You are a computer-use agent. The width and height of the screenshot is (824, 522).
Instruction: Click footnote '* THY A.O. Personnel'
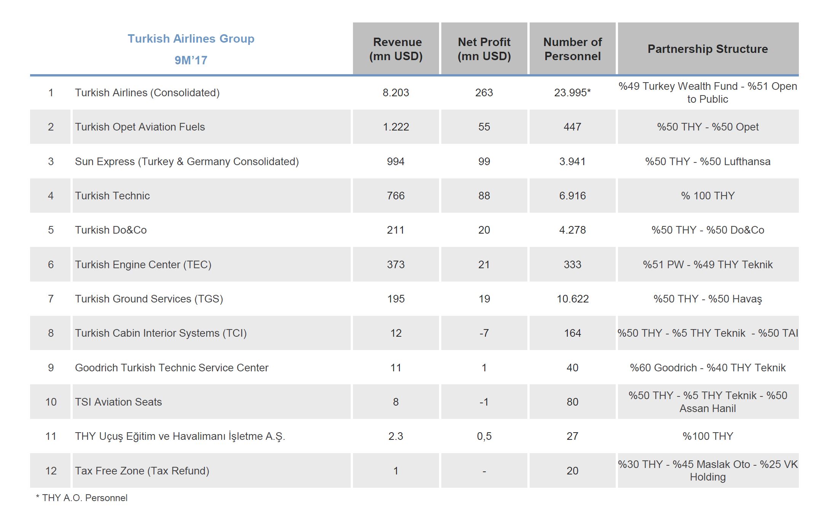82,498
